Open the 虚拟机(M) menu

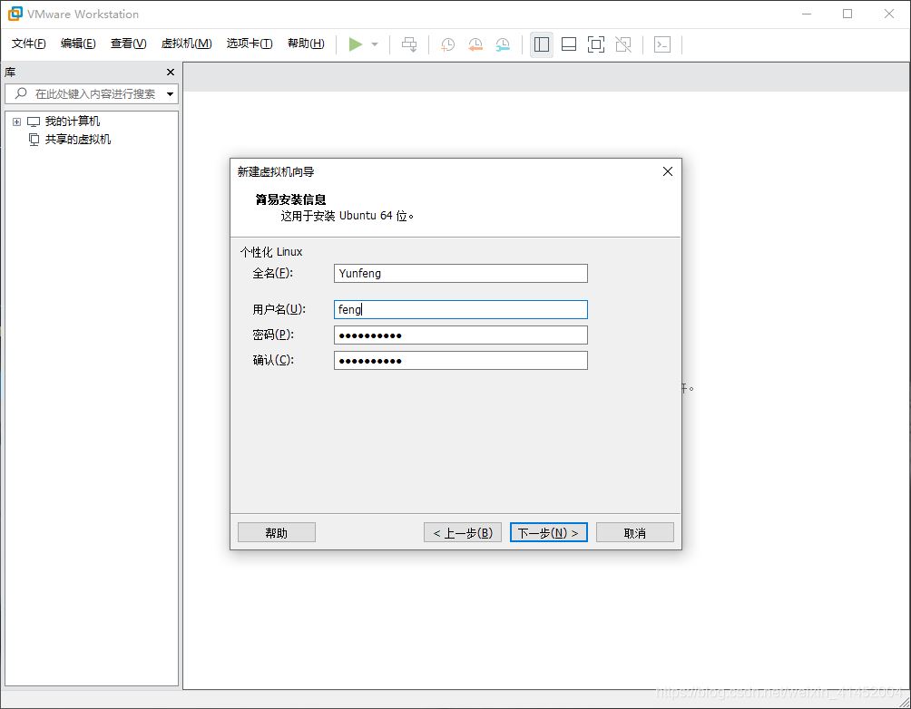click(186, 44)
